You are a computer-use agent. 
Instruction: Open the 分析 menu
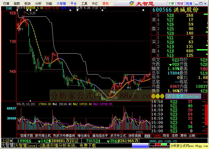[38, 4]
